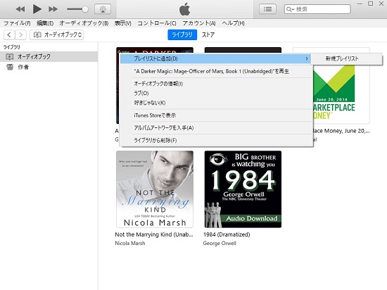Go back with the left arrow button
This screenshot has width=387, height=290.
9,34
